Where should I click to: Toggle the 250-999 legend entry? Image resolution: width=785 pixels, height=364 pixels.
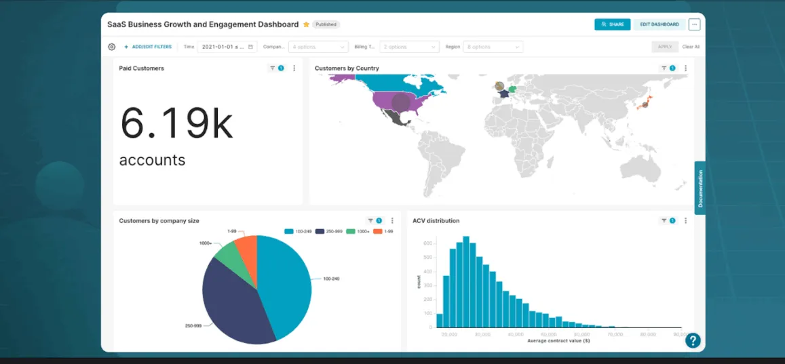pyautogui.click(x=330, y=232)
